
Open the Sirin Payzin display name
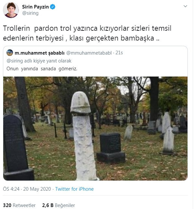point(35,7)
